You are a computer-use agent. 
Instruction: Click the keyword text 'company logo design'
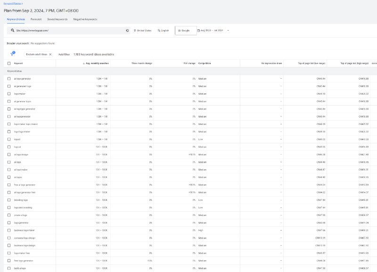[25, 238]
